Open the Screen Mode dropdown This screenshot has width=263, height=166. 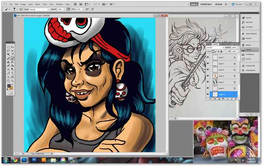(x=112, y=4)
